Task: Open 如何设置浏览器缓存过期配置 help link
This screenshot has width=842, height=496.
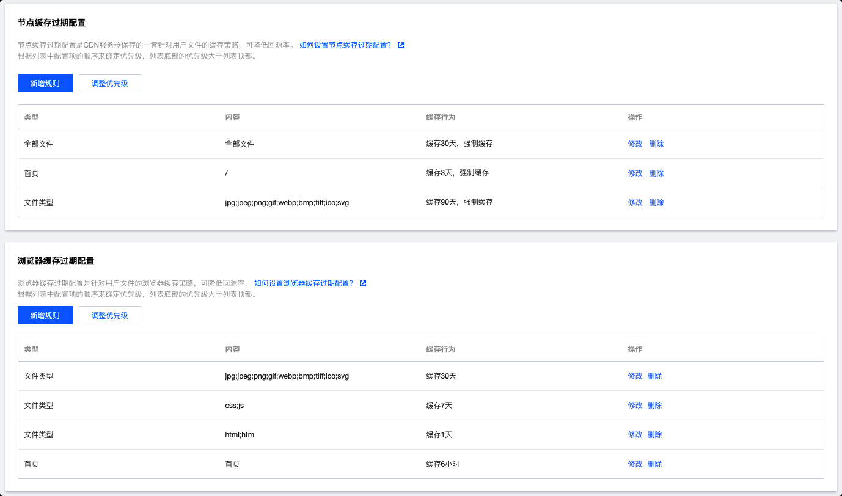Action: 304,283
